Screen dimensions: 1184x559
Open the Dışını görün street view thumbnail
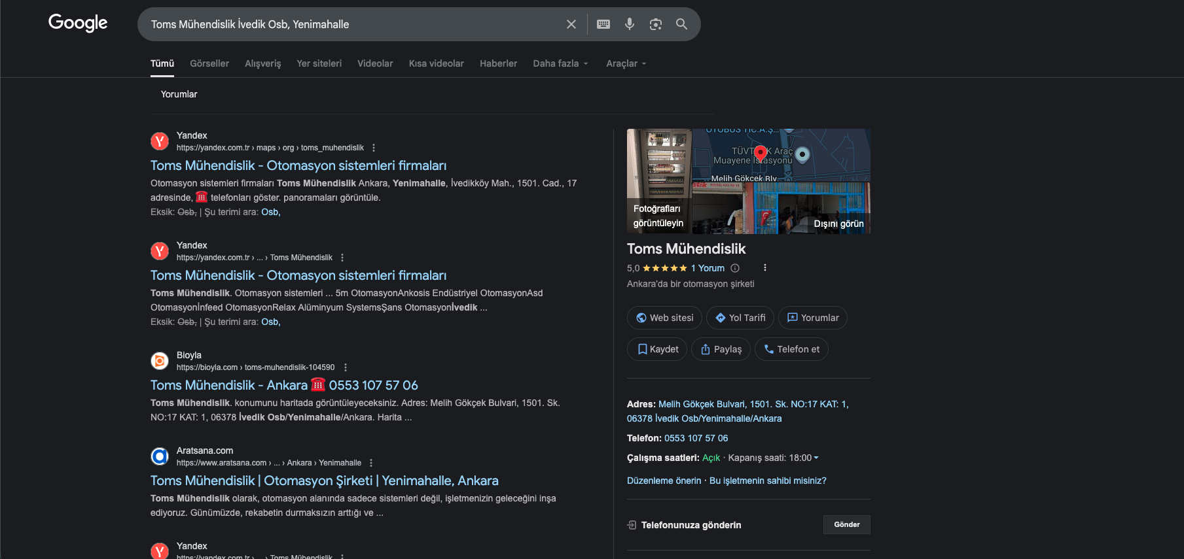click(781, 209)
